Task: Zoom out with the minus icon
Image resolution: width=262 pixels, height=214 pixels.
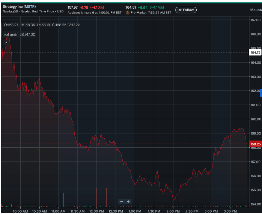Action: [121, 202]
